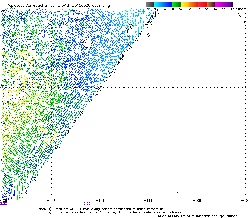Click the small island outline near -111
Viewport: 248px width, 218px height.
[148, 35]
